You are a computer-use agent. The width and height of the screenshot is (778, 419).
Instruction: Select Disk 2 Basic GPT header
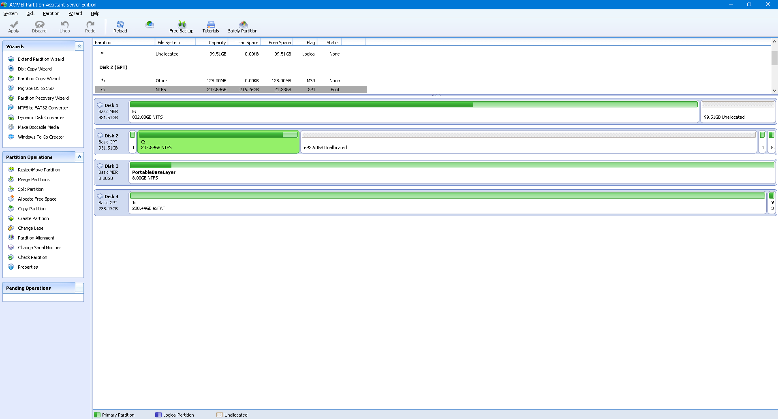(111, 142)
